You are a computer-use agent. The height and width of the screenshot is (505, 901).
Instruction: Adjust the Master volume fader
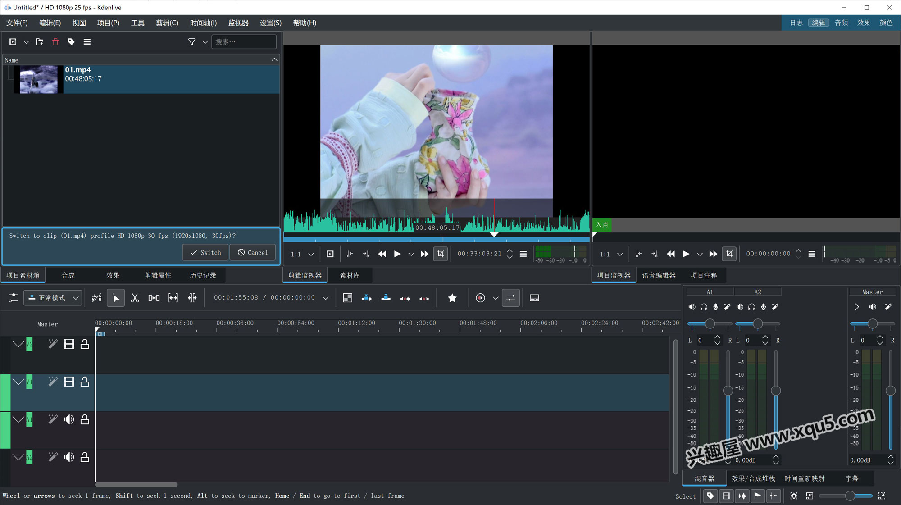point(891,391)
